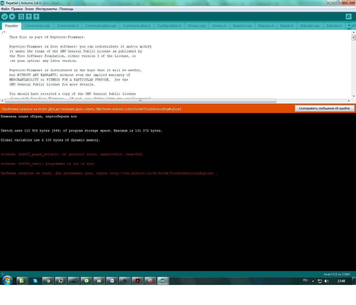
Task: Open Microsoft Word from the taskbar
Action: 112,281
